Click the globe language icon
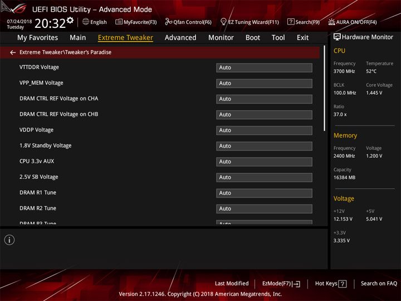 (x=86, y=22)
